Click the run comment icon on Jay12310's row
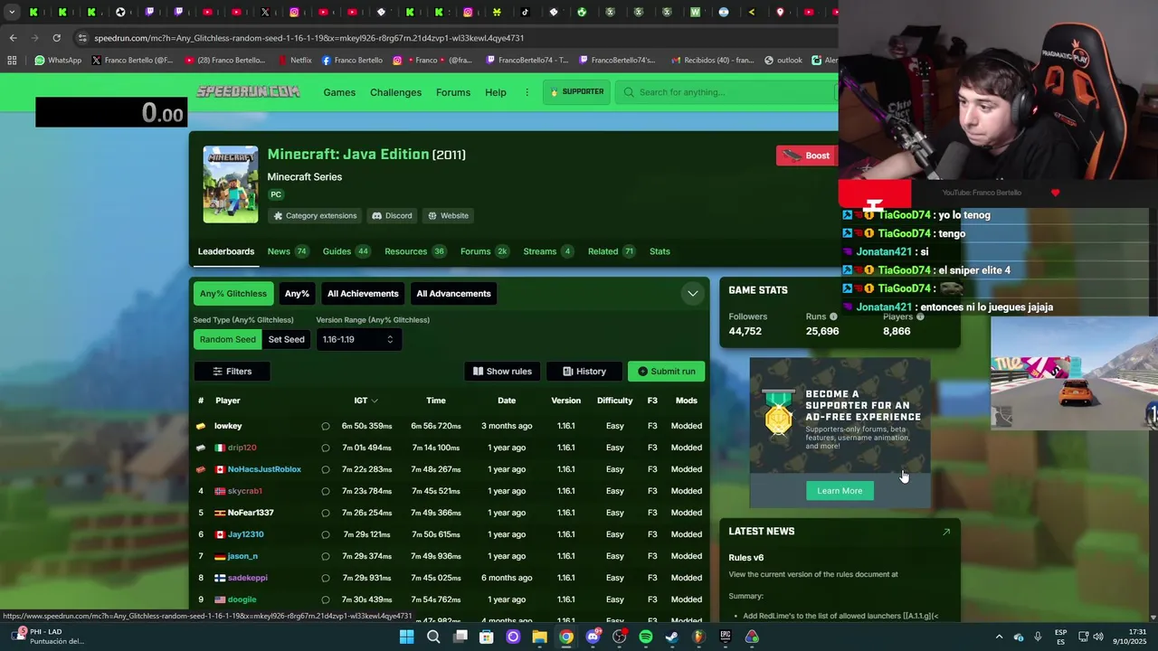Screen dimensions: 1158x651 click(x=326, y=534)
